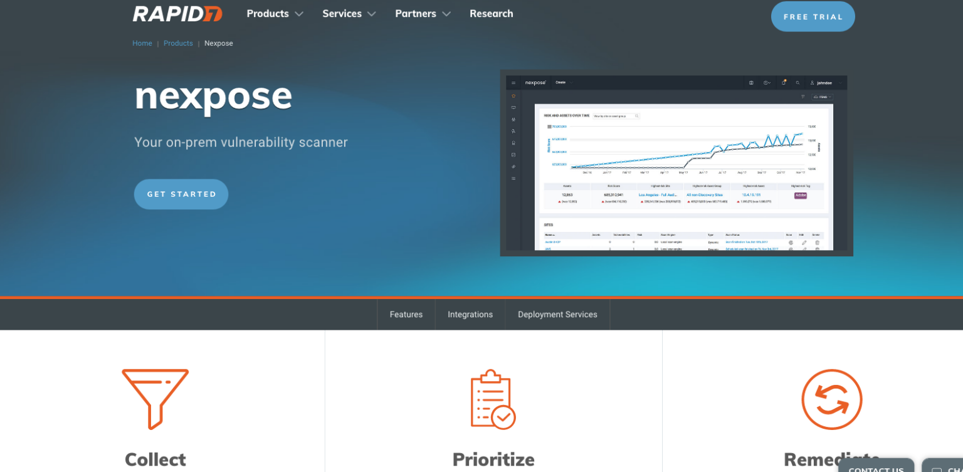Click the Rapid7 logo

[177, 14]
